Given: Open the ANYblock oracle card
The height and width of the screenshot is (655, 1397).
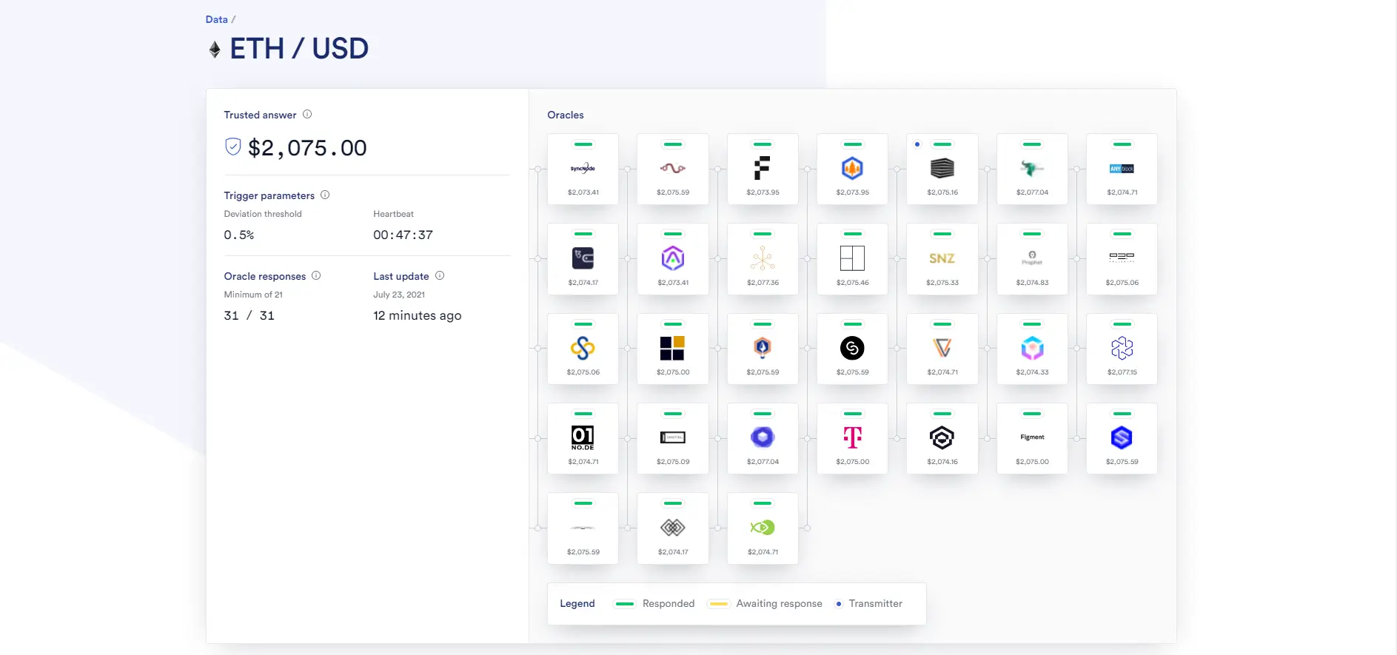Looking at the screenshot, I should coord(1122,169).
